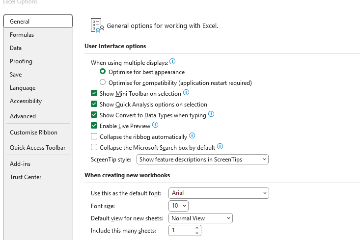360x240 pixels.
Task: Enable Collapse the ribbon automatically checkbox
Action: pos(94,137)
